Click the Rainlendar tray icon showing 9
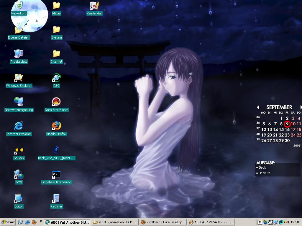The width and height of the screenshot is (302, 226). pos(260,222)
